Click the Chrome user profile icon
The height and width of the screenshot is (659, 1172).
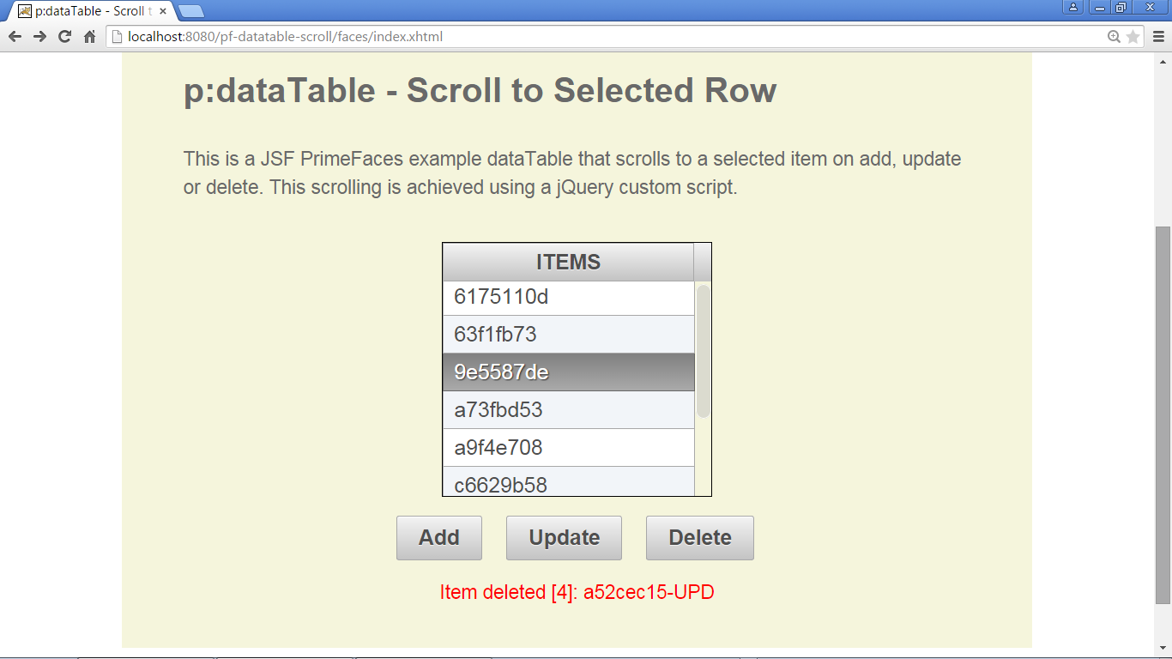click(1073, 8)
